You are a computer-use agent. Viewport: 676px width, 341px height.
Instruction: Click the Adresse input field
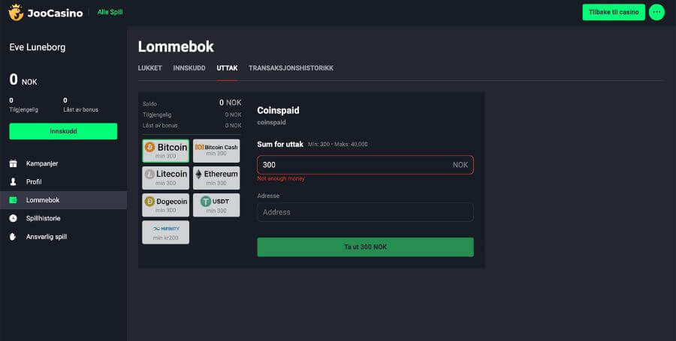[366, 212]
